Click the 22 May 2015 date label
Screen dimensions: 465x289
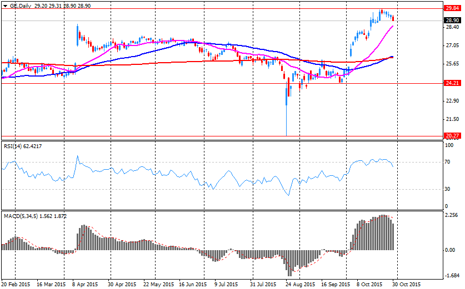coord(159,284)
